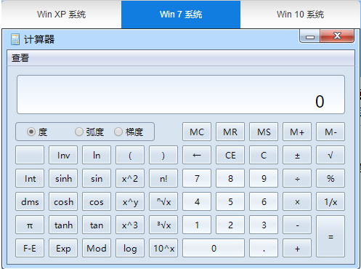Click the % percent key
Image resolution: width=361 pixels, height=269 pixels.
tap(330, 178)
